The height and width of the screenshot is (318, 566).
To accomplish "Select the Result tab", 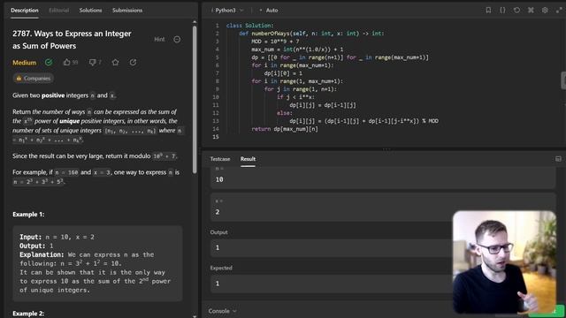I will [x=248, y=159].
